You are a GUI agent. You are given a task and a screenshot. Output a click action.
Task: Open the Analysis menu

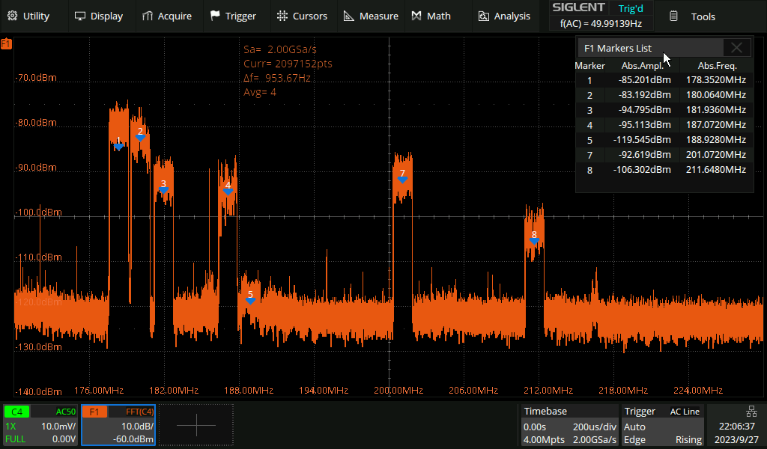click(504, 16)
